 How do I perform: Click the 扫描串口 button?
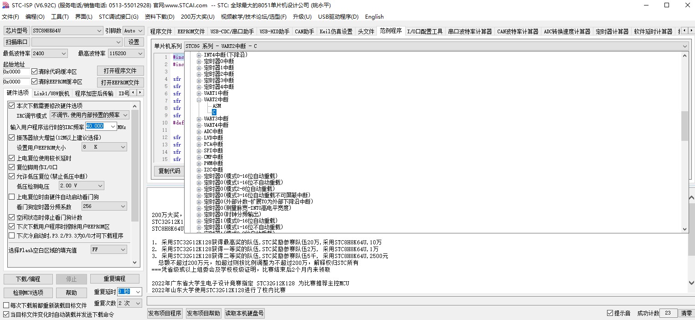coord(17,42)
